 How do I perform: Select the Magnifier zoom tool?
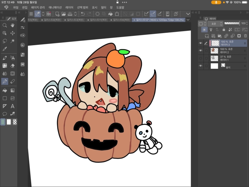5,25
